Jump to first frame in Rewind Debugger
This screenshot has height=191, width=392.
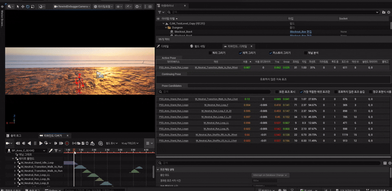pyautogui.click(x=18, y=143)
